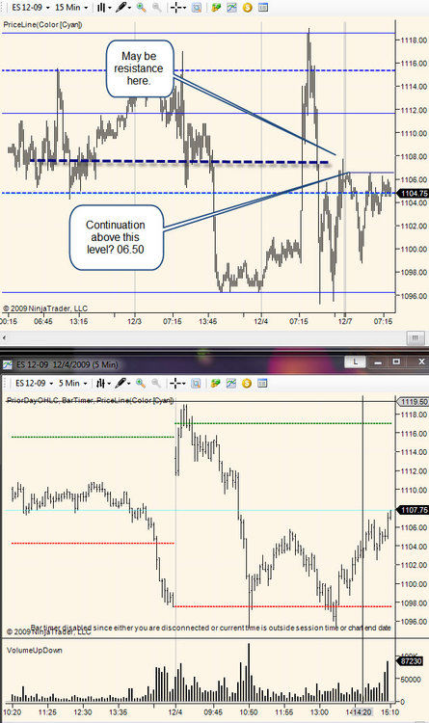The image size is (429, 723).
Task: Zoom in on the 15 Min chart
Action: coord(141,8)
